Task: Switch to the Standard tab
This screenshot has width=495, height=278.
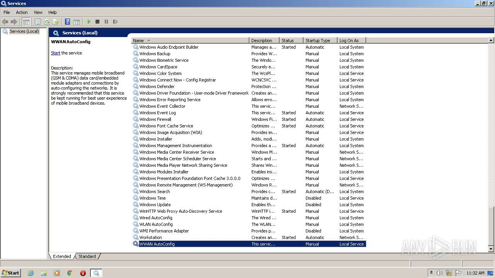Action: (87, 256)
